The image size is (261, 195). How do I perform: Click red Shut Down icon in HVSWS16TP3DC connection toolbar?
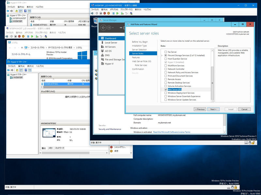[104, 13]
